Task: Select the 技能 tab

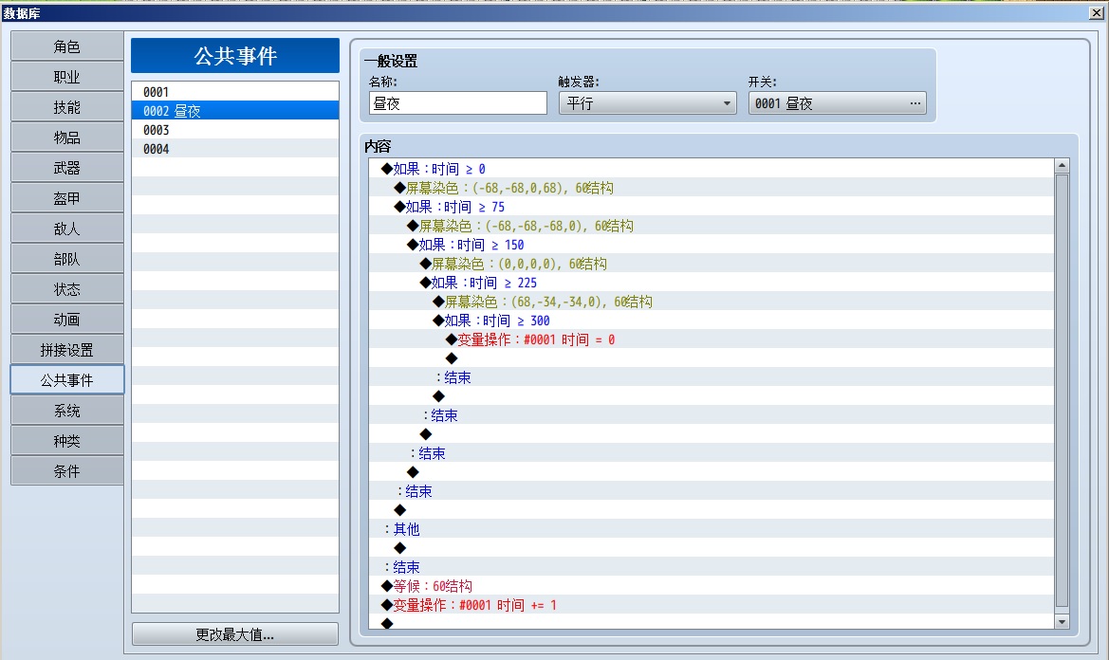Action: pos(67,107)
